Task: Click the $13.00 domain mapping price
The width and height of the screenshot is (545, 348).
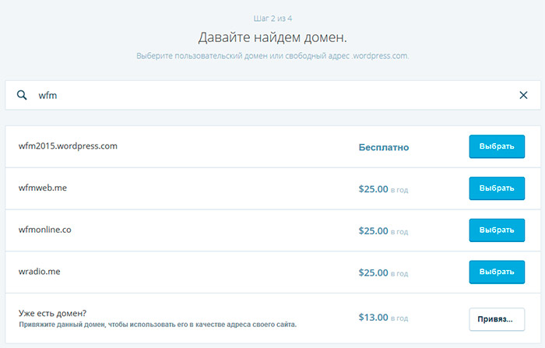Action: coord(373,318)
